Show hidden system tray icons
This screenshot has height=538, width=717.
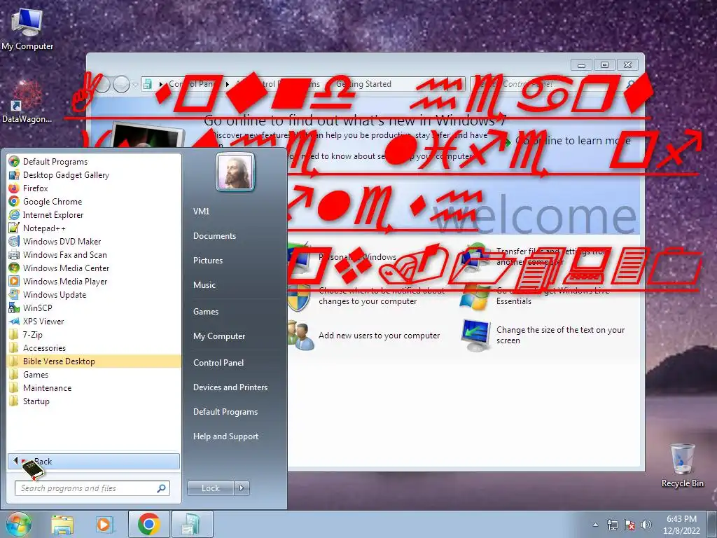[x=595, y=525]
